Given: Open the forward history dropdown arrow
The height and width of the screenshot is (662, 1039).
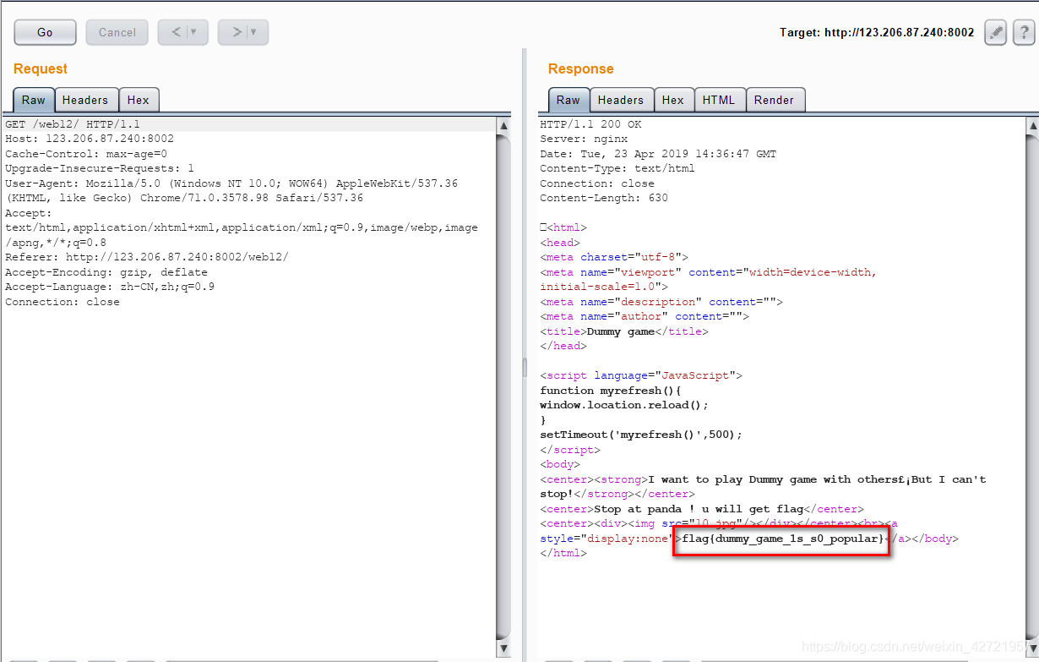Looking at the screenshot, I should point(254,32).
